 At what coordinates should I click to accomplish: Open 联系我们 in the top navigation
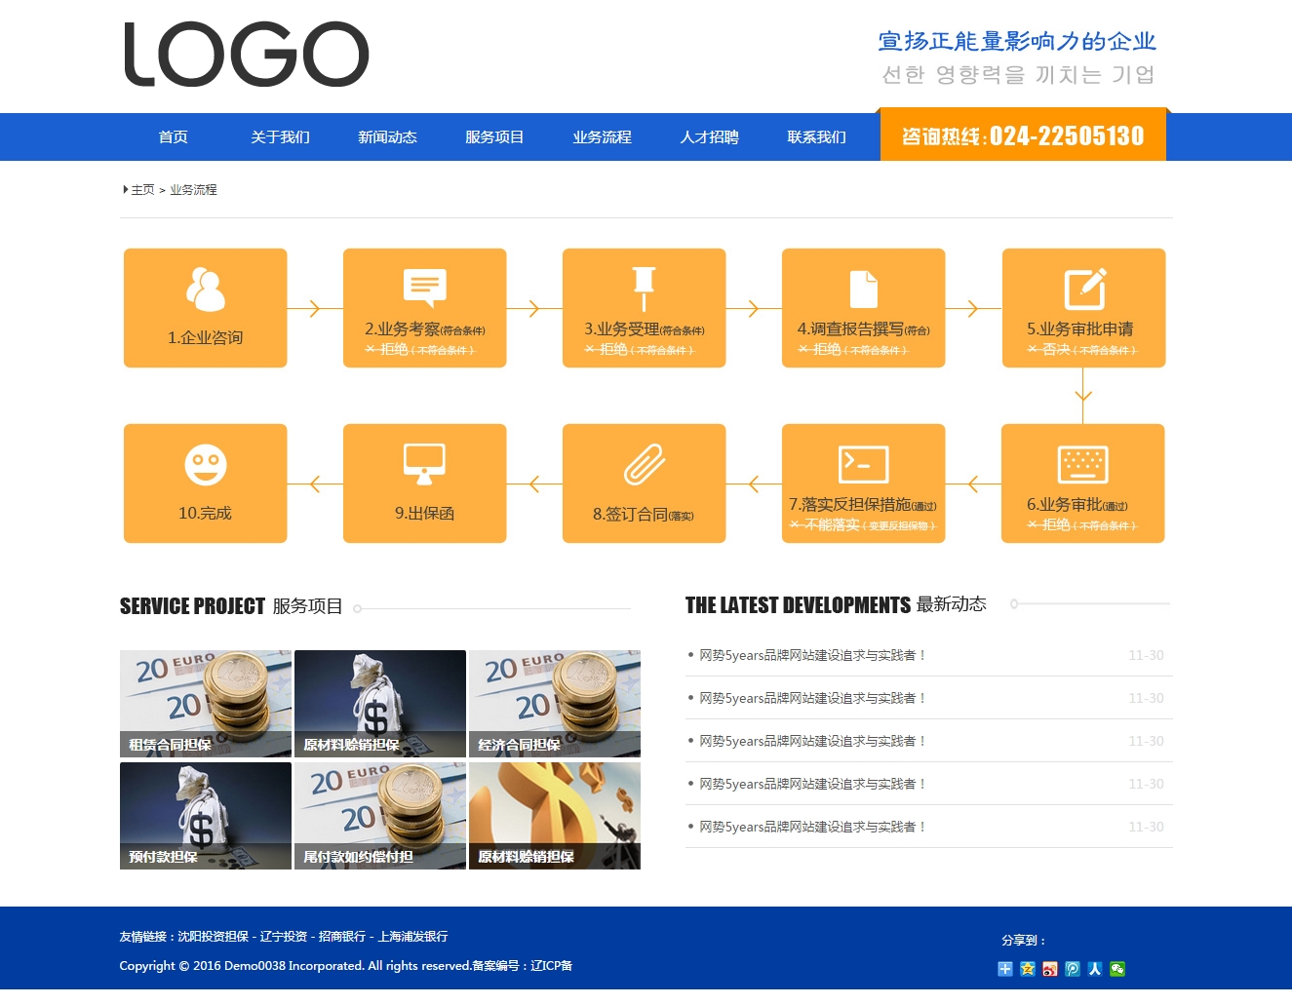(816, 137)
